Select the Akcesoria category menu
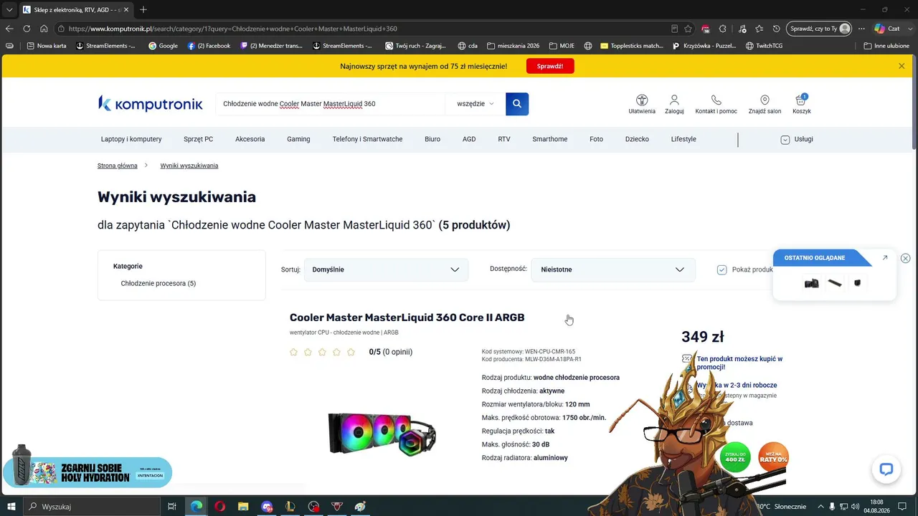Viewport: 918px width, 516px height. (x=250, y=139)
